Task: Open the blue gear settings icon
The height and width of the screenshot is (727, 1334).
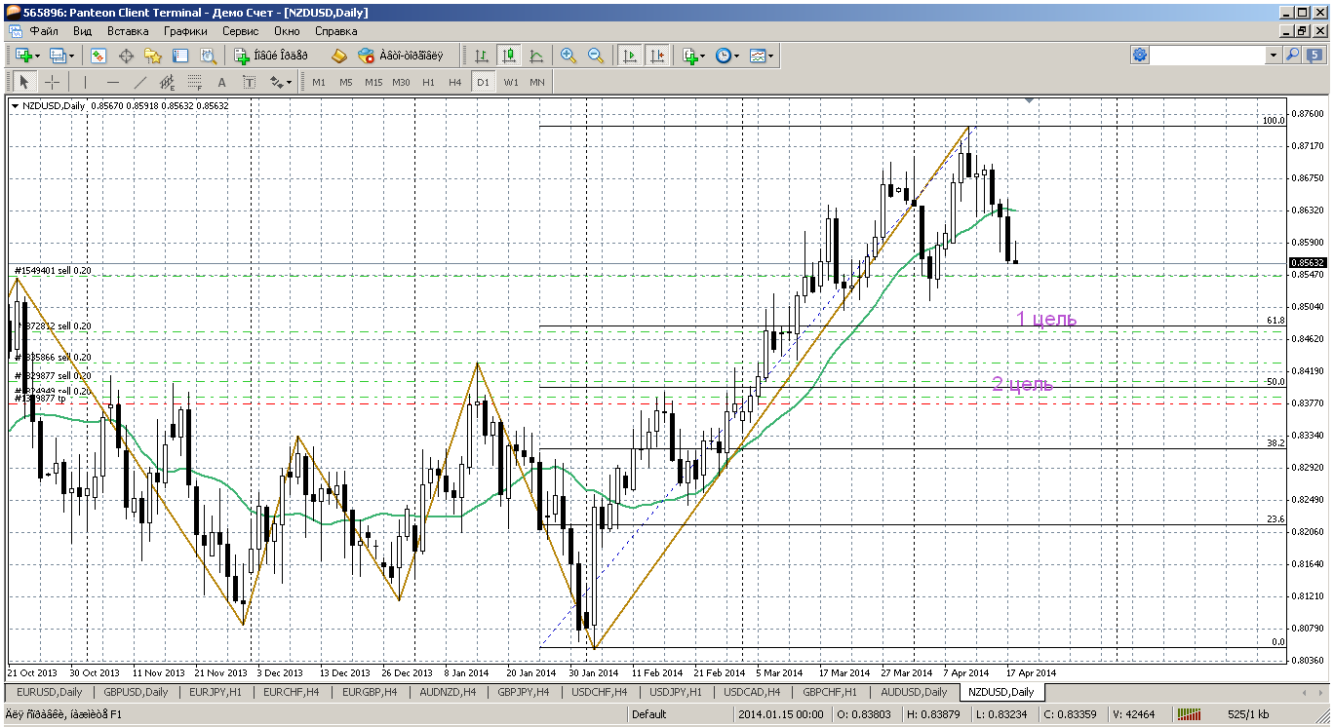Action: pyautogui.click(x=1140, y=56)
